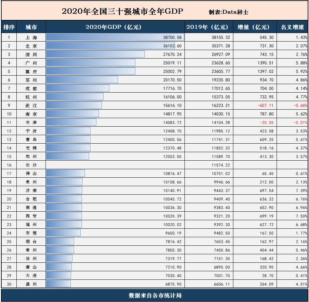This screenshot has height=302, width=309.
Task: Select city cell '天津'
Action: click(31, 123)
